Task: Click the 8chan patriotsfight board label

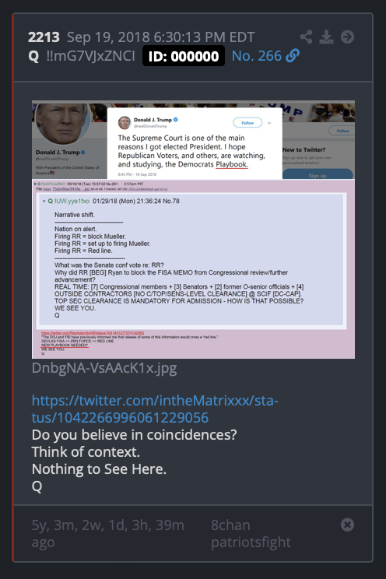Action: 251,534
